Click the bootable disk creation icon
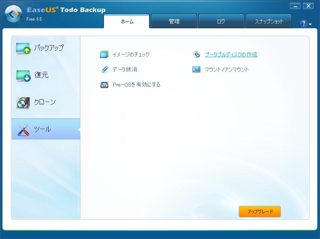The height and width of the screenshot is (239, 320). click(197, 55)
